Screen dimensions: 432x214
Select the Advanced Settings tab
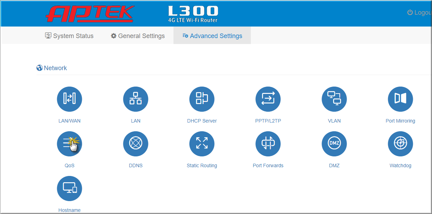(x=212, y=36)
